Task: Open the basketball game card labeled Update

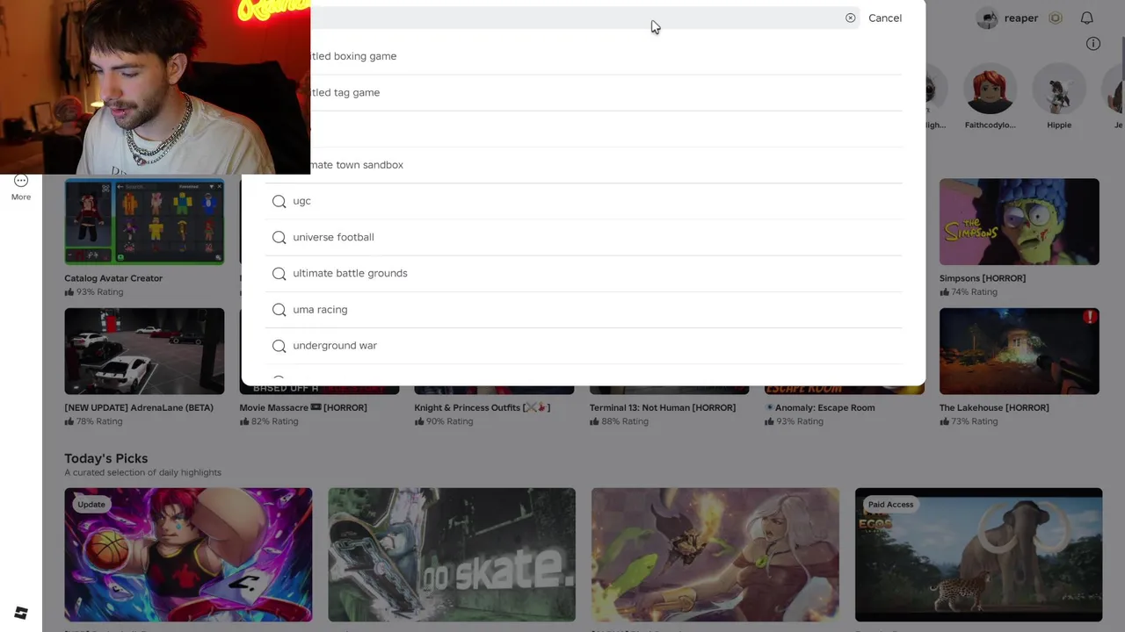Action: click(188, 555)
